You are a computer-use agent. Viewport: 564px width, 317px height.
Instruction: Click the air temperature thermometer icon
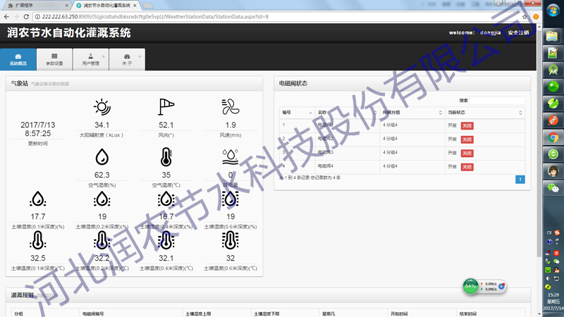pyautogui.click(x=166, y=156)
